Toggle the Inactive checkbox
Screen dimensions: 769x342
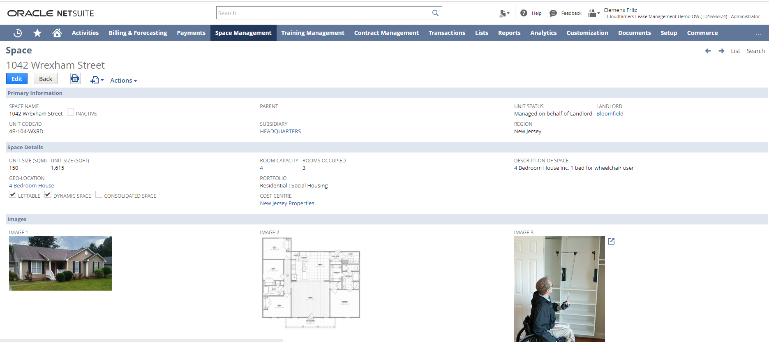[x=70, y=112]
